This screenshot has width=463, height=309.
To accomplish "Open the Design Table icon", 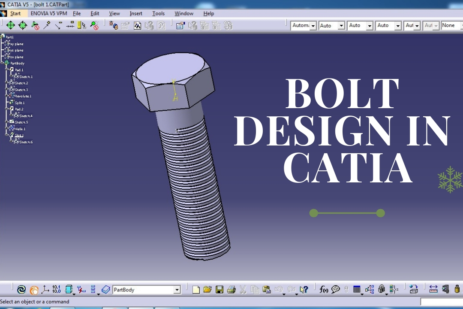I will coord(357,290).
